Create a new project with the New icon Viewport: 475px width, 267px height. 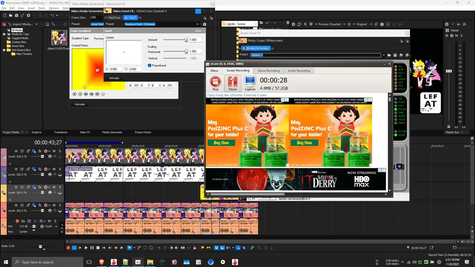4,15
